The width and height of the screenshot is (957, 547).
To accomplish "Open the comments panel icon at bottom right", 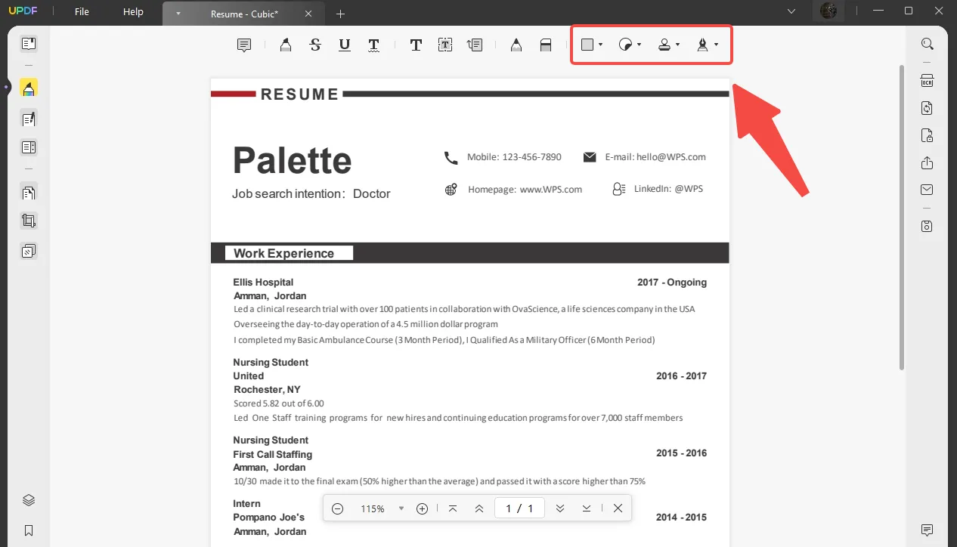I will (x=928, y=530).
